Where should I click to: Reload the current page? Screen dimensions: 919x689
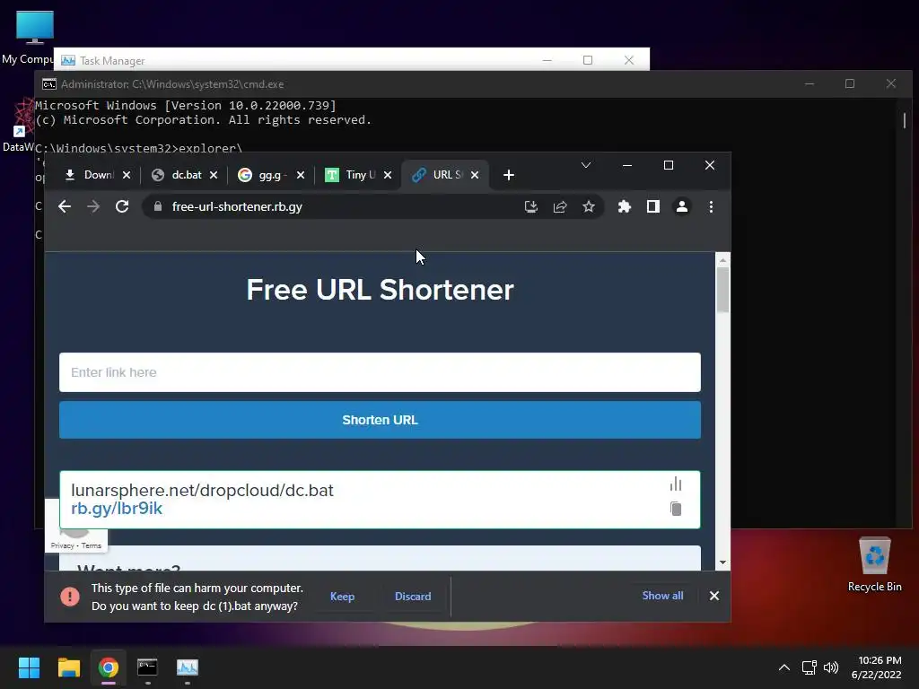pos(122,207)
